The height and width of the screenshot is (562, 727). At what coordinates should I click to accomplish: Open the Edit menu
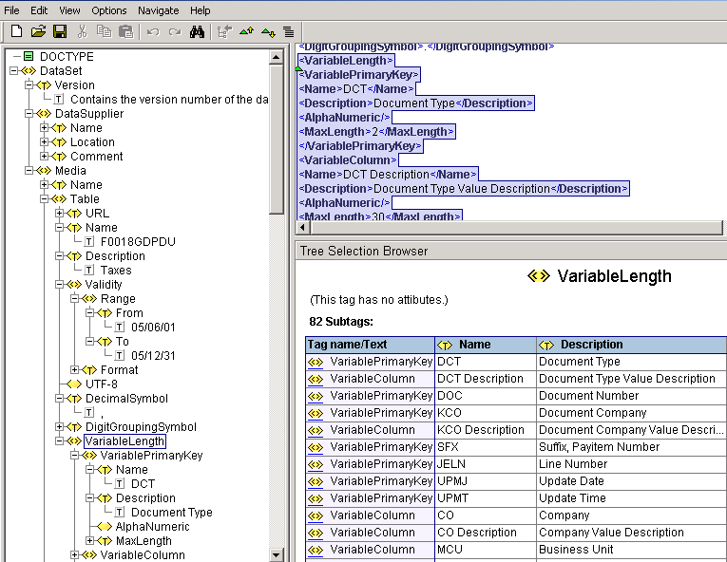tap(39, 10)
